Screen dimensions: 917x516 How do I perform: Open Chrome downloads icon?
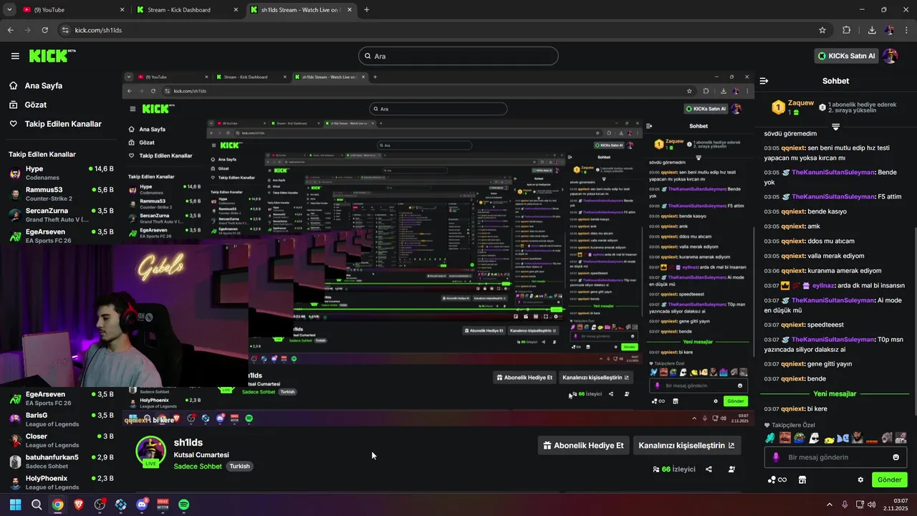click(x=872, y=30)
